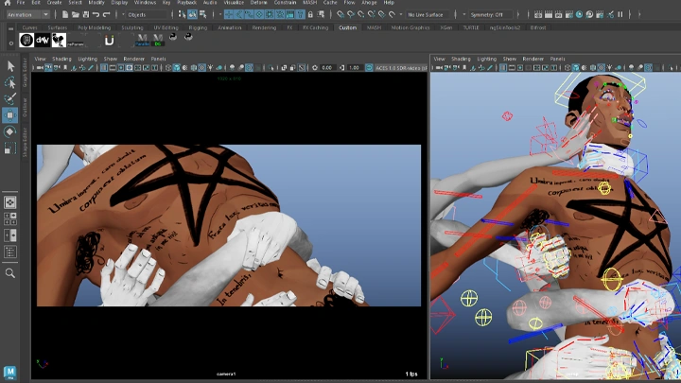
Task: Toggle color management in left viewport
Action: [369, 68]
